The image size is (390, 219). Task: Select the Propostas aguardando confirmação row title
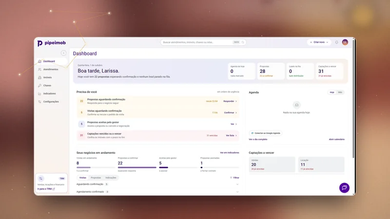point(106,99)
